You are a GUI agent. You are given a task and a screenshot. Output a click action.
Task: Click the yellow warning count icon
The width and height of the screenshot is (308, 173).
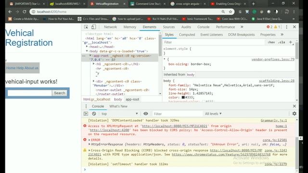point(276,27)
